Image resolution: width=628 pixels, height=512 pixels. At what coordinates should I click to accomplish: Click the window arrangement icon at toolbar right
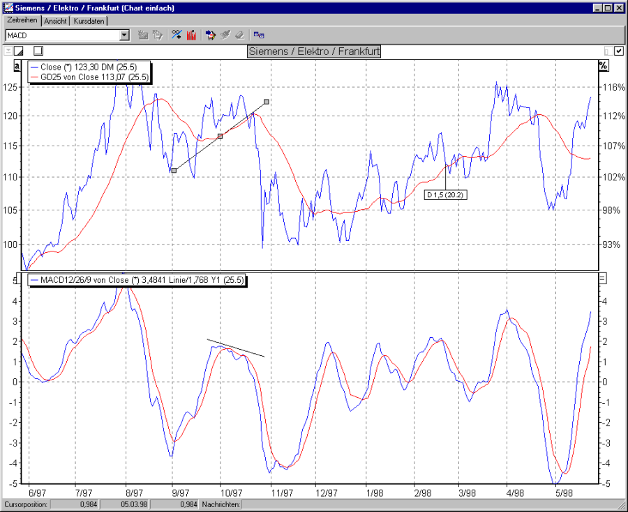pyautogui.click(x=258, y=35)
